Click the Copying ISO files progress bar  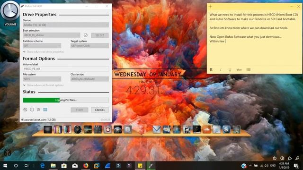pyautogui.click(x=66, y=100)
